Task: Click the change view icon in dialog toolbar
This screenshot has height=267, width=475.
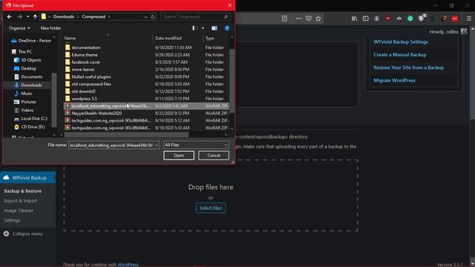Action: [194, 28]
